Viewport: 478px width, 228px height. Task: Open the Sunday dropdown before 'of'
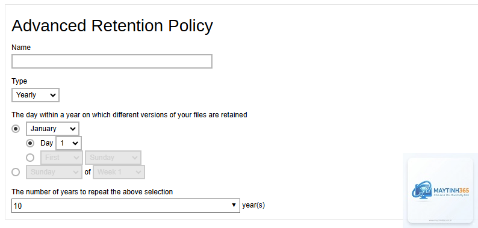coord(54,172)
